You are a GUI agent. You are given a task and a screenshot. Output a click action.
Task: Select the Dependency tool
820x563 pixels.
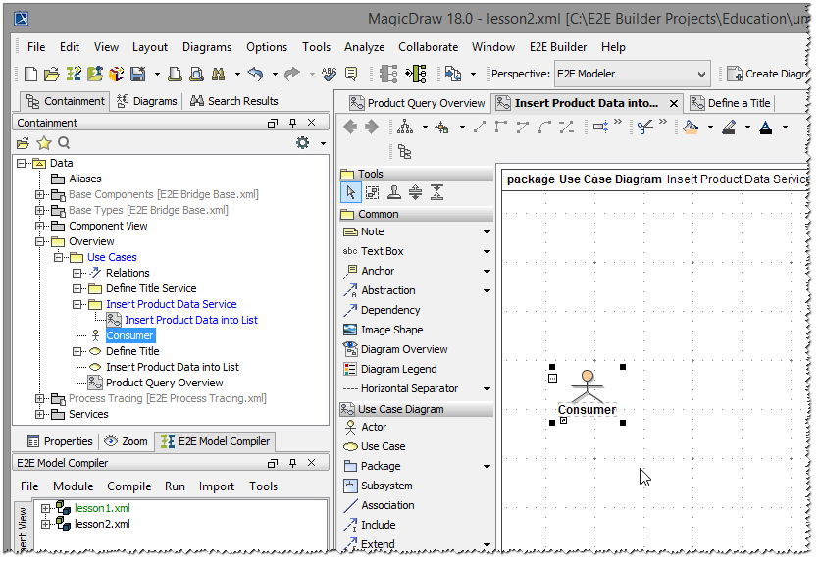(x=389, y=310)
